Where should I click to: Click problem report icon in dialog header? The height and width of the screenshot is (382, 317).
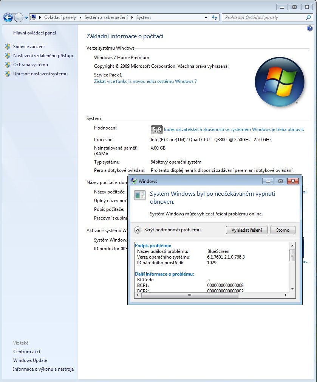pyautogui.click(x=140, y=195)
